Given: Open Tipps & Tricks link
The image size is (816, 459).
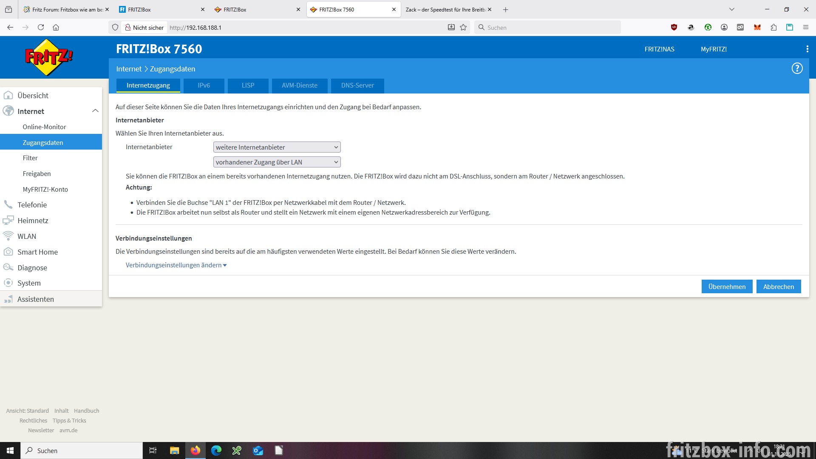Looking at the screenshot, I should coord(69,421).
